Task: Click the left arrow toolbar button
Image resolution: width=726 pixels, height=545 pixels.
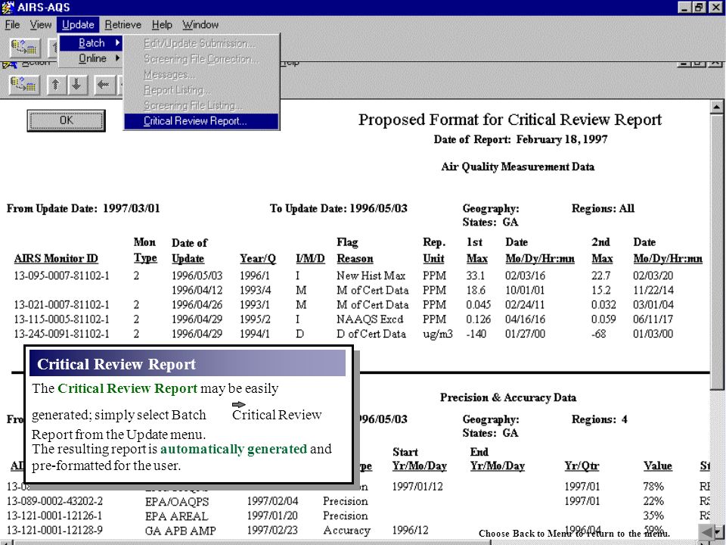Action: tap(104, 85)
